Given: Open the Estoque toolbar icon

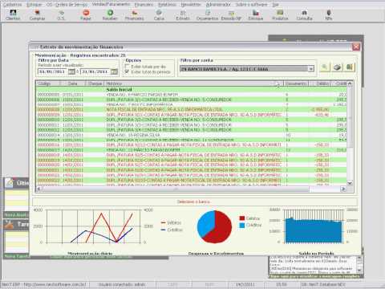Looking at the screenshot, I should point(256,15).
